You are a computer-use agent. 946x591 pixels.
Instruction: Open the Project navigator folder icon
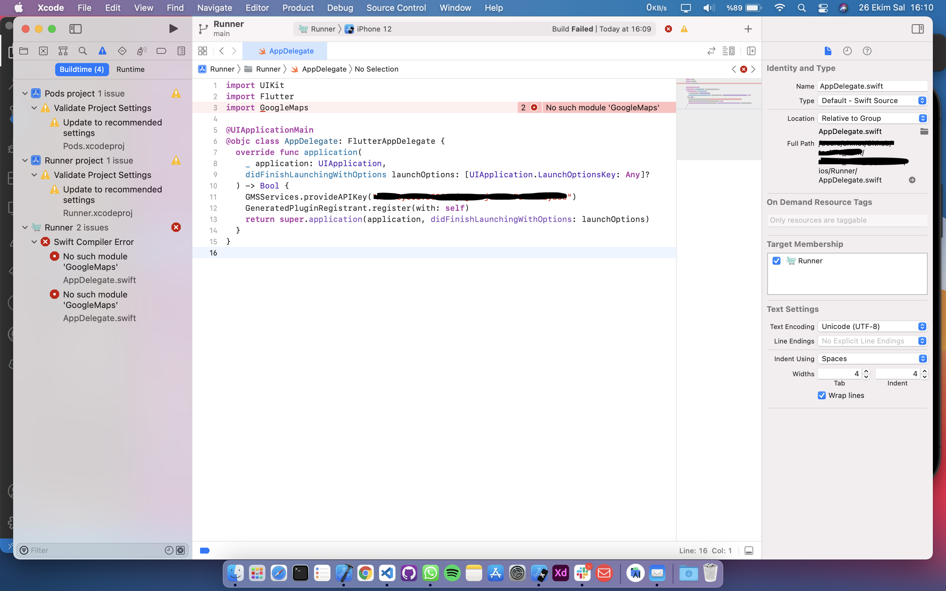pos(23,51)
